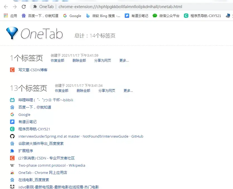
Task: Click the GitHub icon next to interviewGuide/Spring.md
Action: (x=12, y=136)
